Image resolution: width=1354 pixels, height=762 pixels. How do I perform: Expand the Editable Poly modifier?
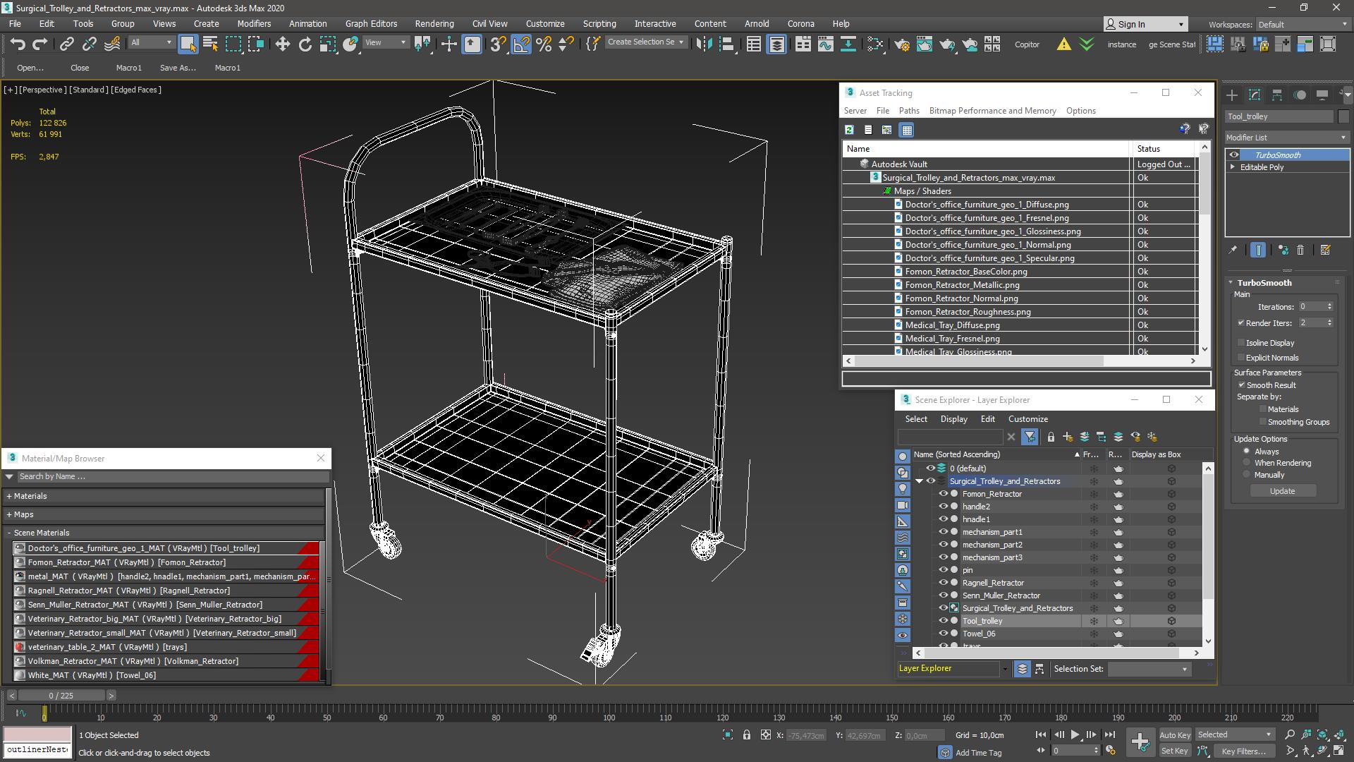coord(1233,167)
